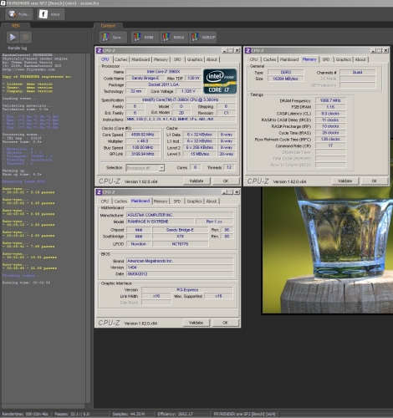Image resolution: width=393 pixels, height=418 pixels.
Task: Open Memory tab in the motherboard CPU-Z window
Action: click(161, 201)
